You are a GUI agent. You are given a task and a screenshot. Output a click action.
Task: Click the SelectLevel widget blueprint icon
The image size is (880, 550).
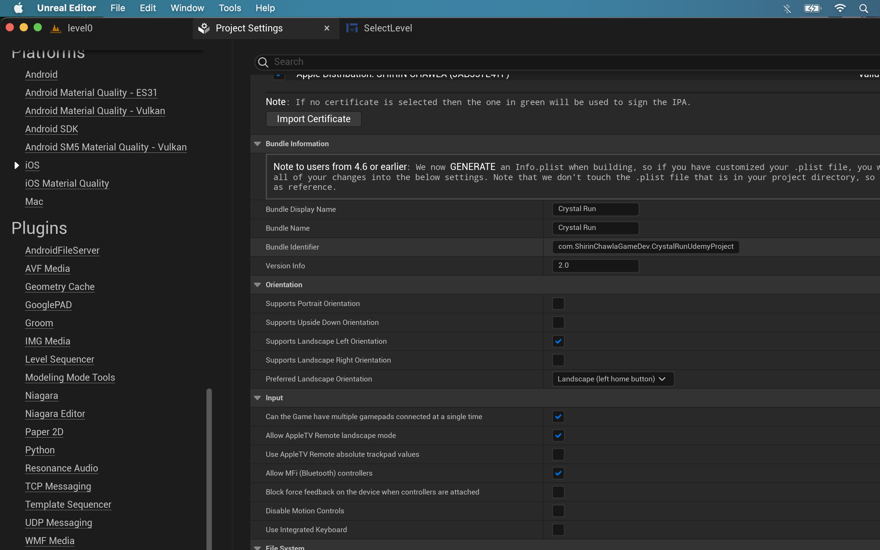click(x=352, y=28)
